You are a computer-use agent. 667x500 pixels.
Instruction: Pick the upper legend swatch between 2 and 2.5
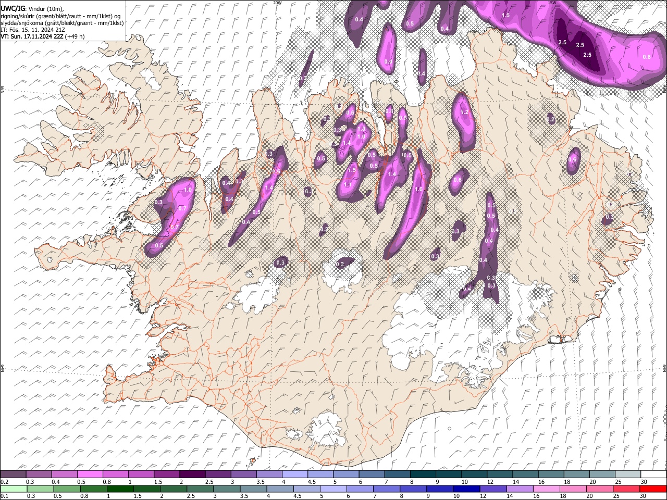pos(193,474)
